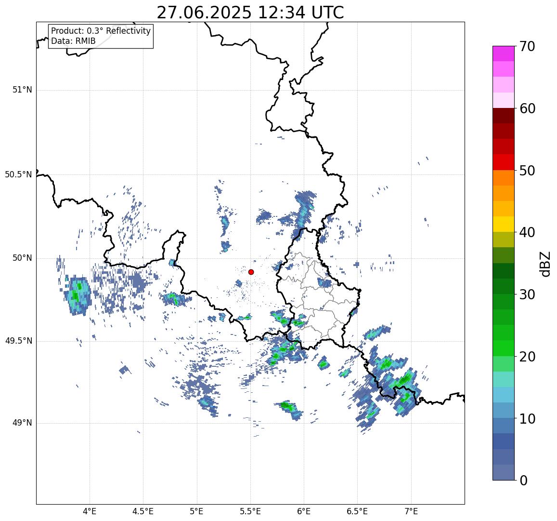The height and width of the screenshot is (521, 557).
Task: Click the 50.5°N latitude label
Action: (x=18, y=174)
